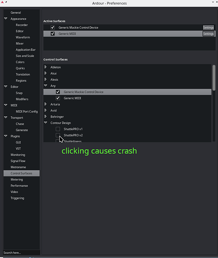Open VST preferences under Plugins
The height and width of the screenshot is (258, 218).
point(18,149)
